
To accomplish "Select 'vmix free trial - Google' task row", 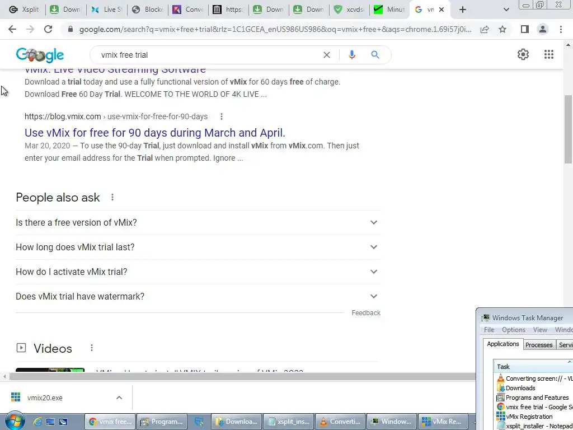I will point(534,407).
